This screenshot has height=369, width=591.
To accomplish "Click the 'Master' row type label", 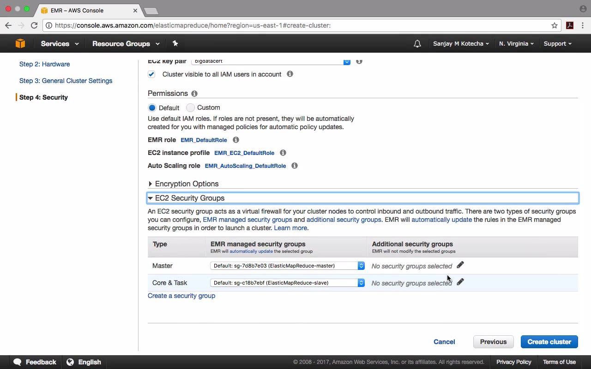I will coord(163,266).
